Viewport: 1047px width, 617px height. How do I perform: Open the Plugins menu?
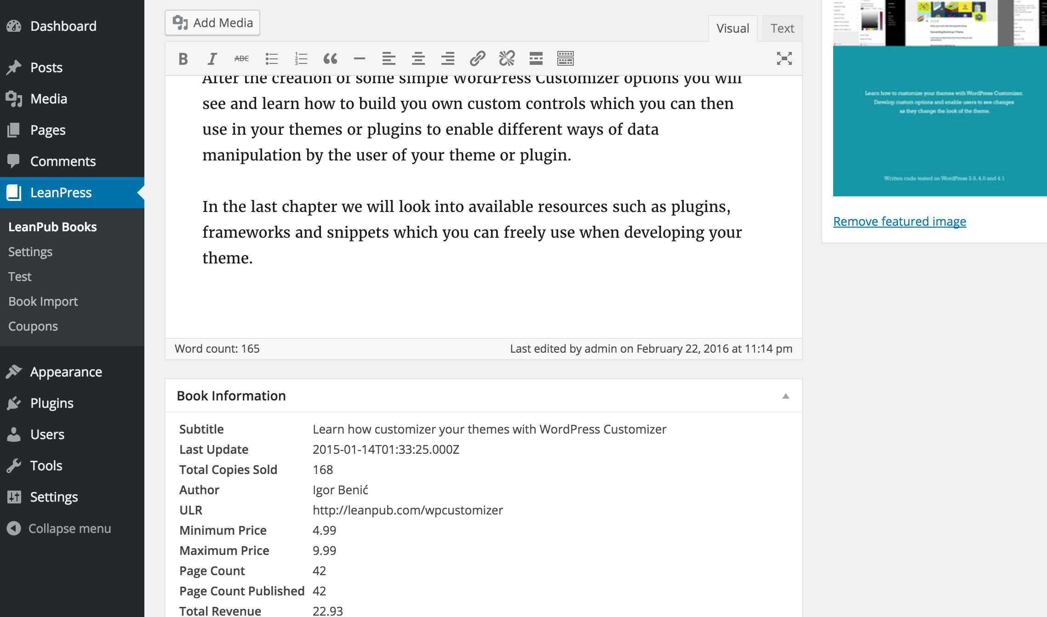[x=72, y=403]
